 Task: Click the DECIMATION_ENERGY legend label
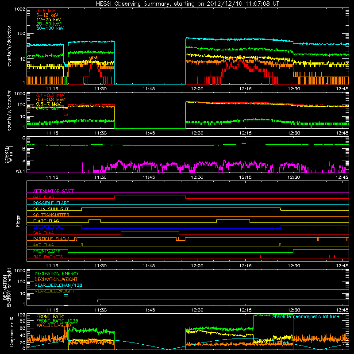(57, 273)
